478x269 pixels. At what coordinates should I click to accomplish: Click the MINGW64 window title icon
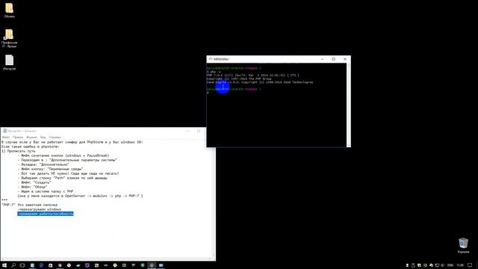(x=211, y=59)
